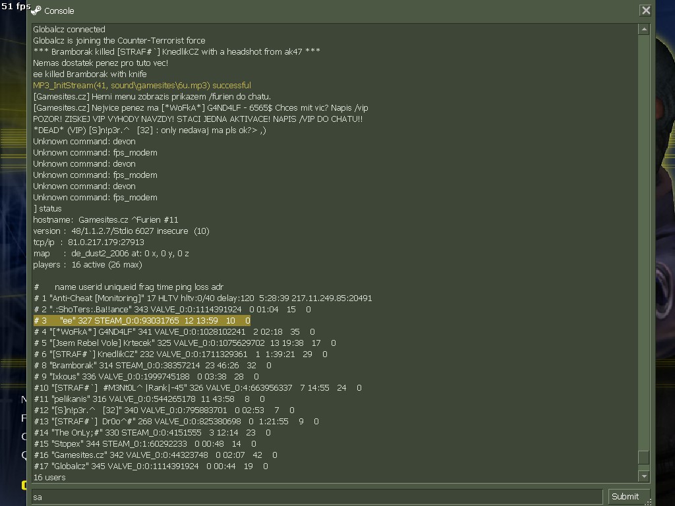
Task: Click the scrollbar down arrow
Action: [x=644, y=476]
